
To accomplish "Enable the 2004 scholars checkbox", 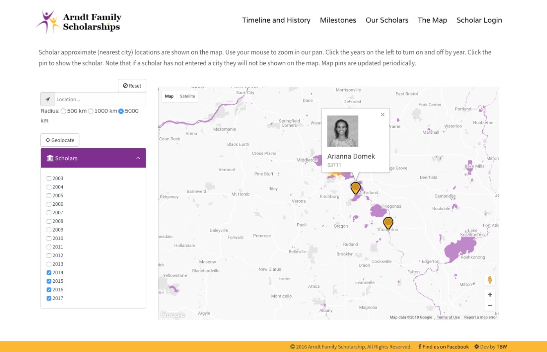I will coord(49,187).
